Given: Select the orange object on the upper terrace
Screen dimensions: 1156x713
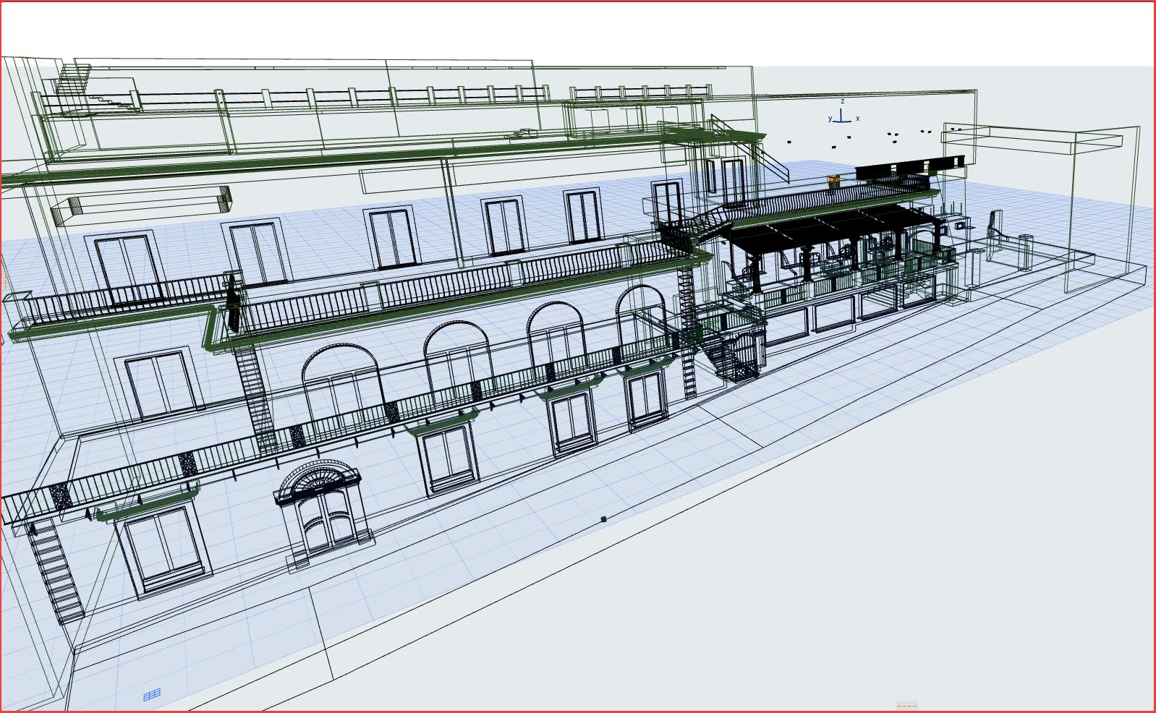Looking at the screenshot, I should point(833,181).
